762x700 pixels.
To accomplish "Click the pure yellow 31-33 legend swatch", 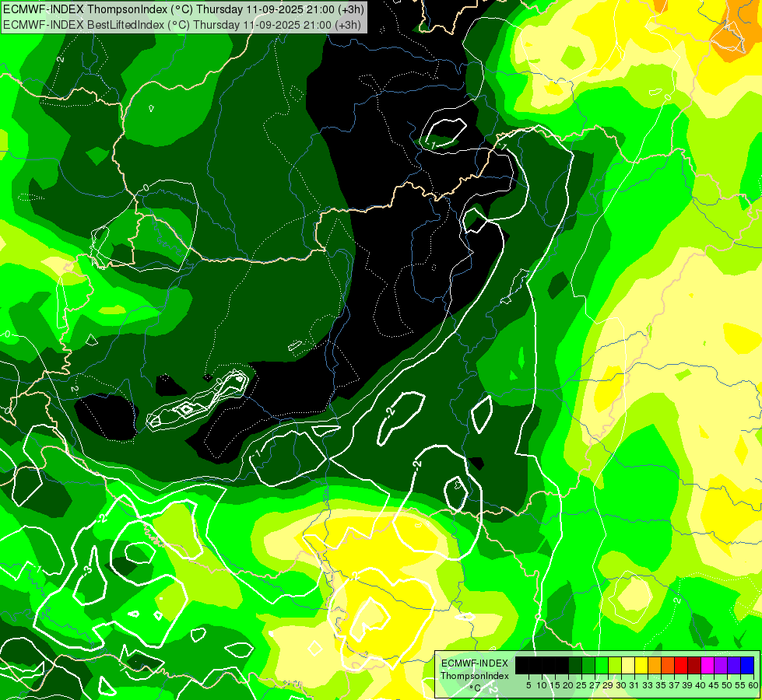I will 641,665.
